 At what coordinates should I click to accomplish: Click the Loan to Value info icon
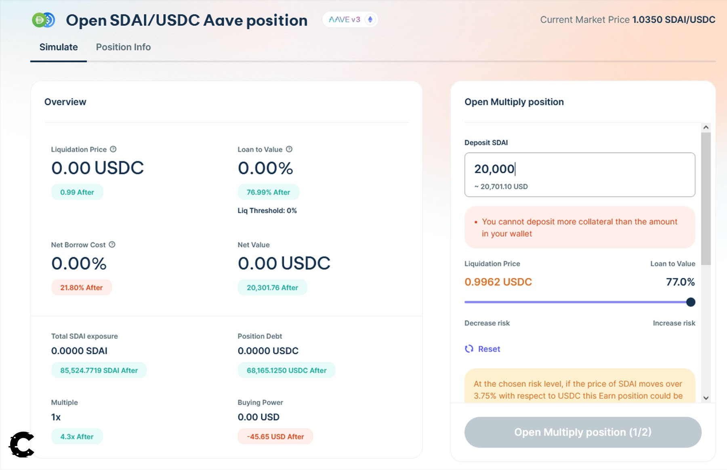289,149
